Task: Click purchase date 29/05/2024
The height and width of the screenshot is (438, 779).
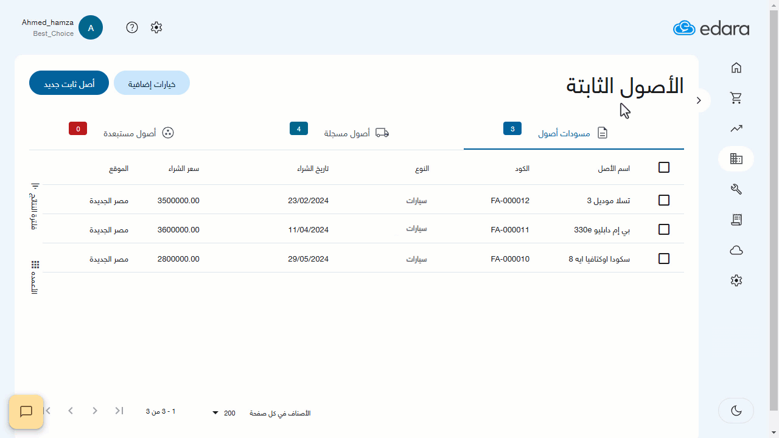Action: point(309,259)
